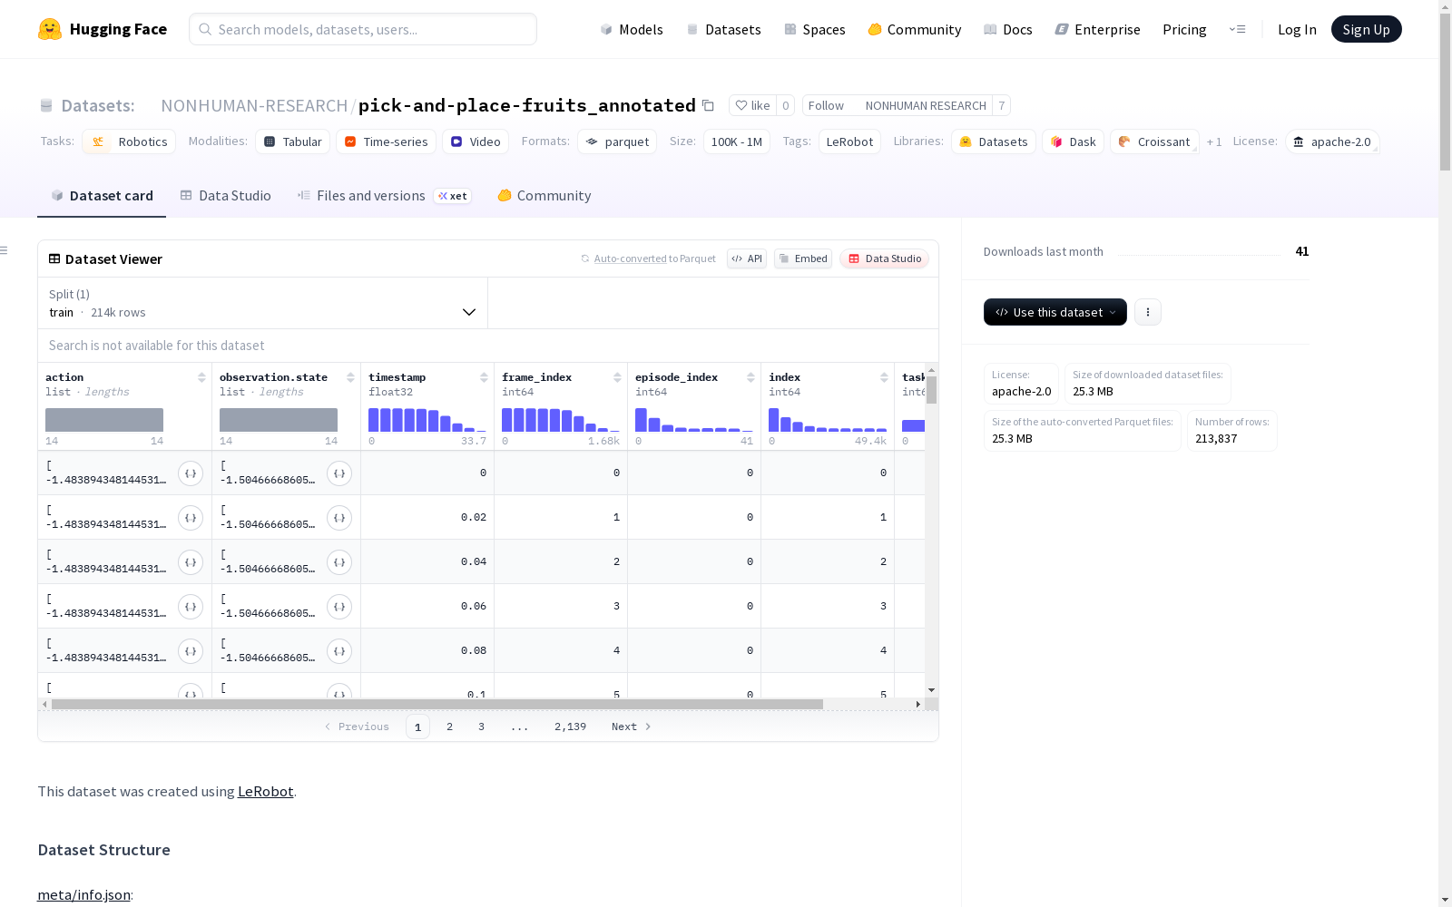The height and width of the screenshot is (907, 1452).
Task: Follow NONHUMAN RESEARCH organization
Action: (826, 105)
